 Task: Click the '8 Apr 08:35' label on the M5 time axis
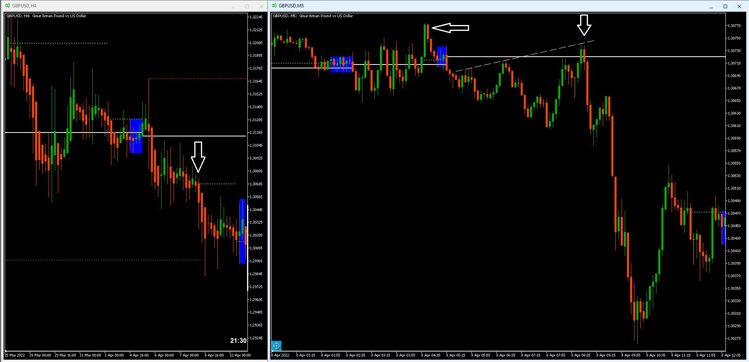tap(581, 355)
